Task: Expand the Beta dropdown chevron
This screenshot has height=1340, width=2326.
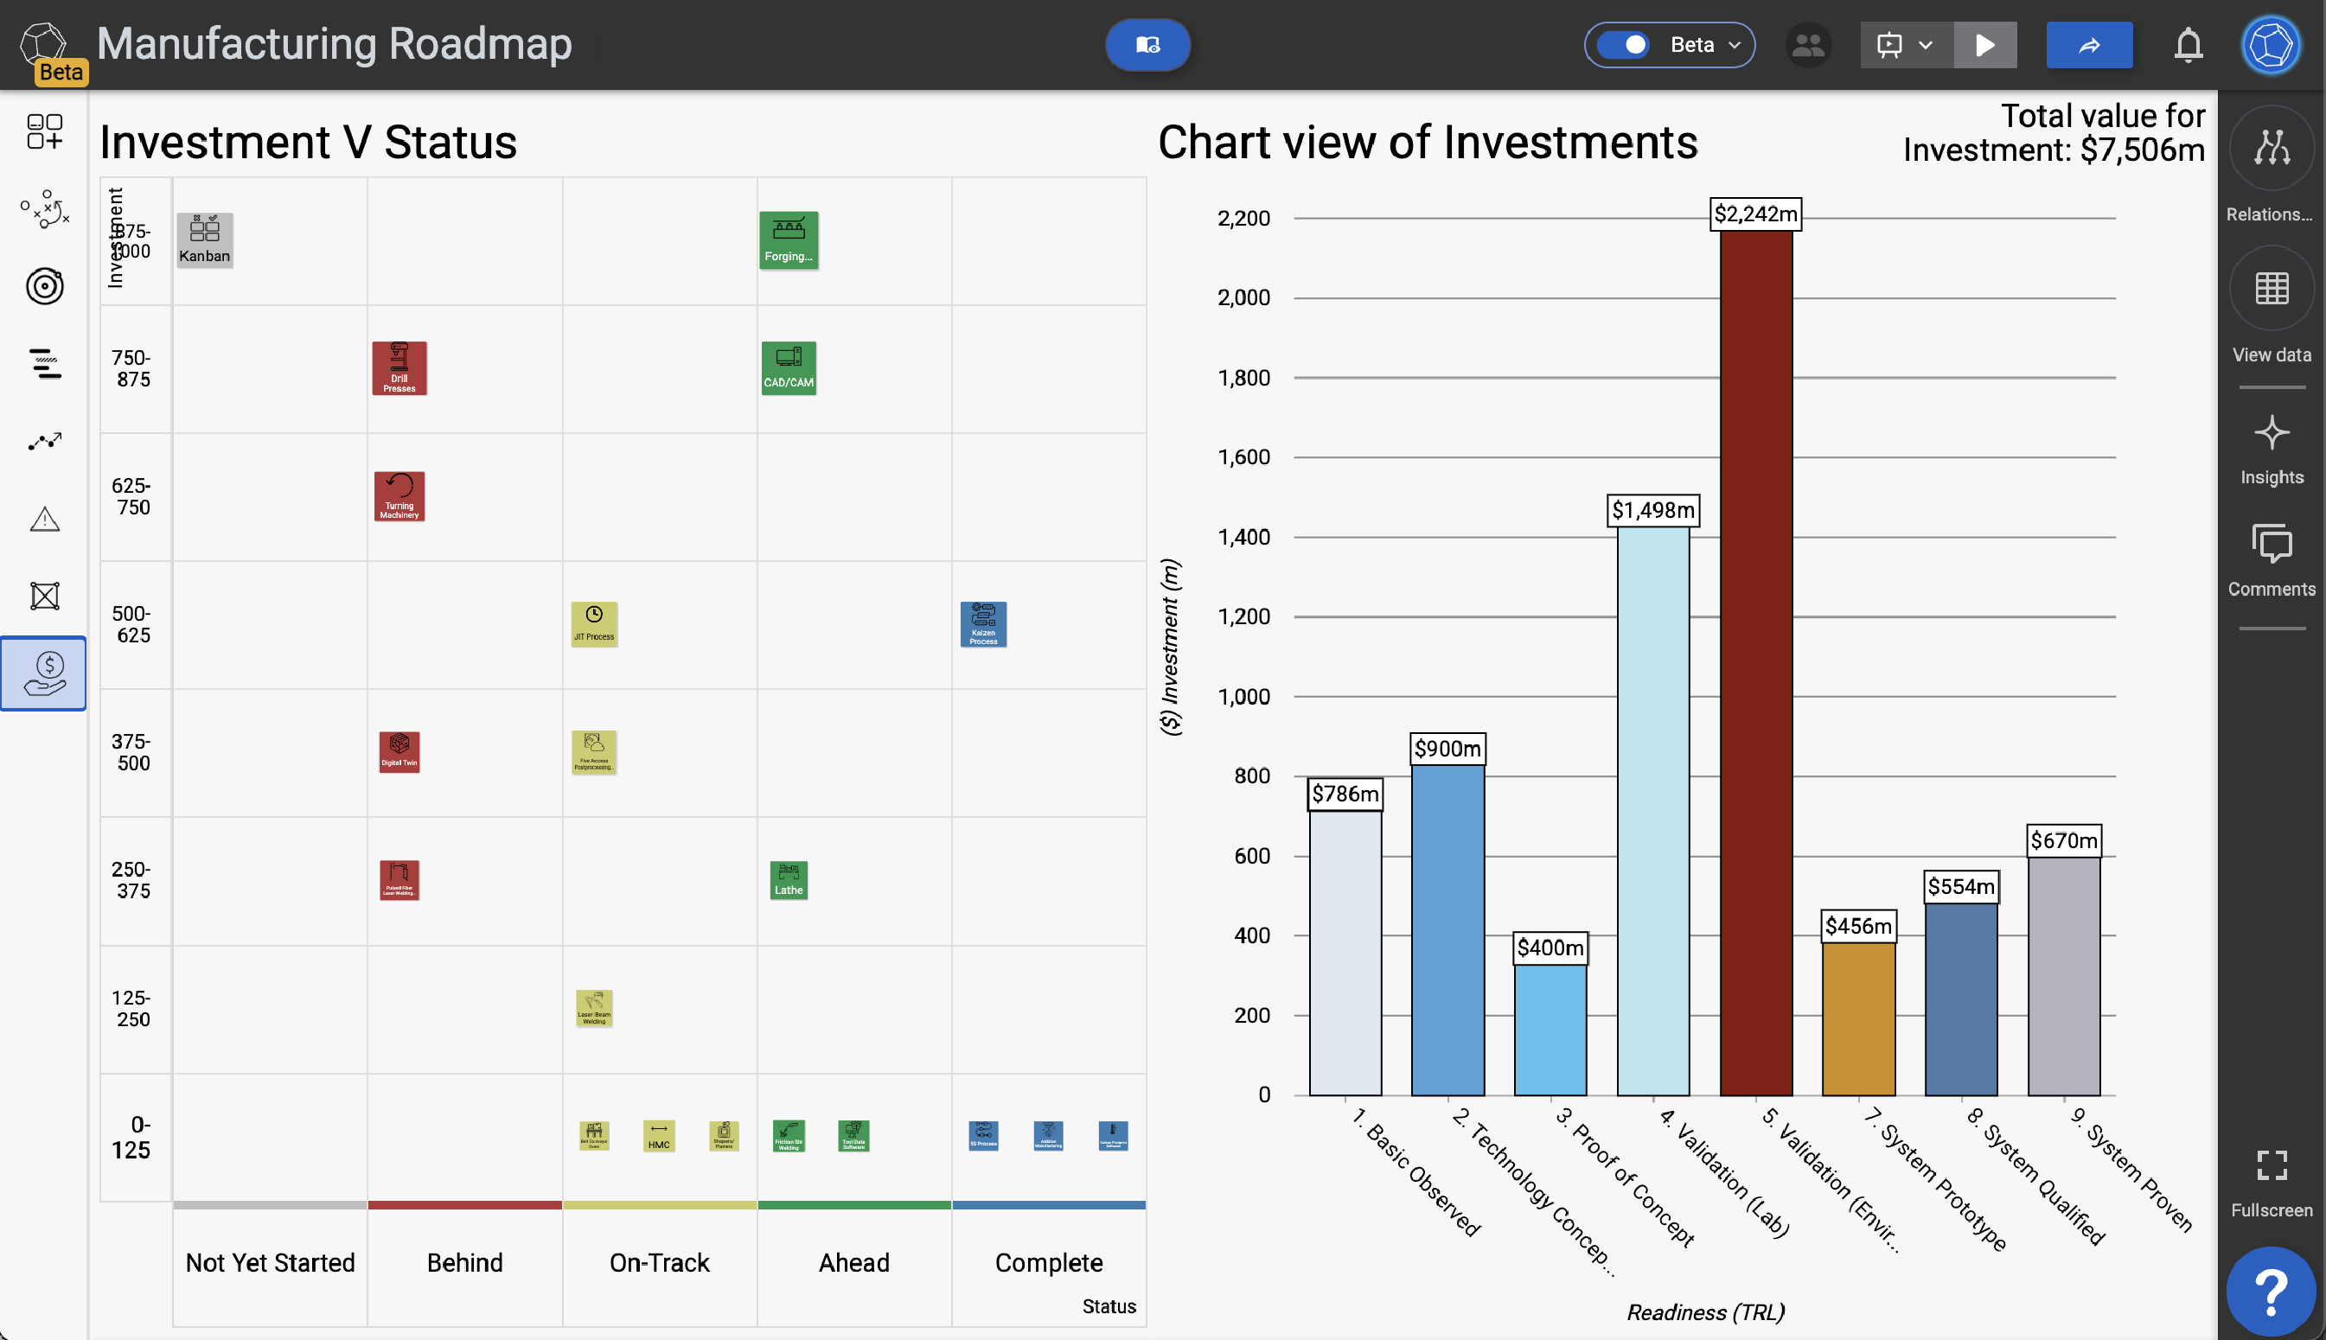Action: pyautogui.click(x=1736, y=44)
